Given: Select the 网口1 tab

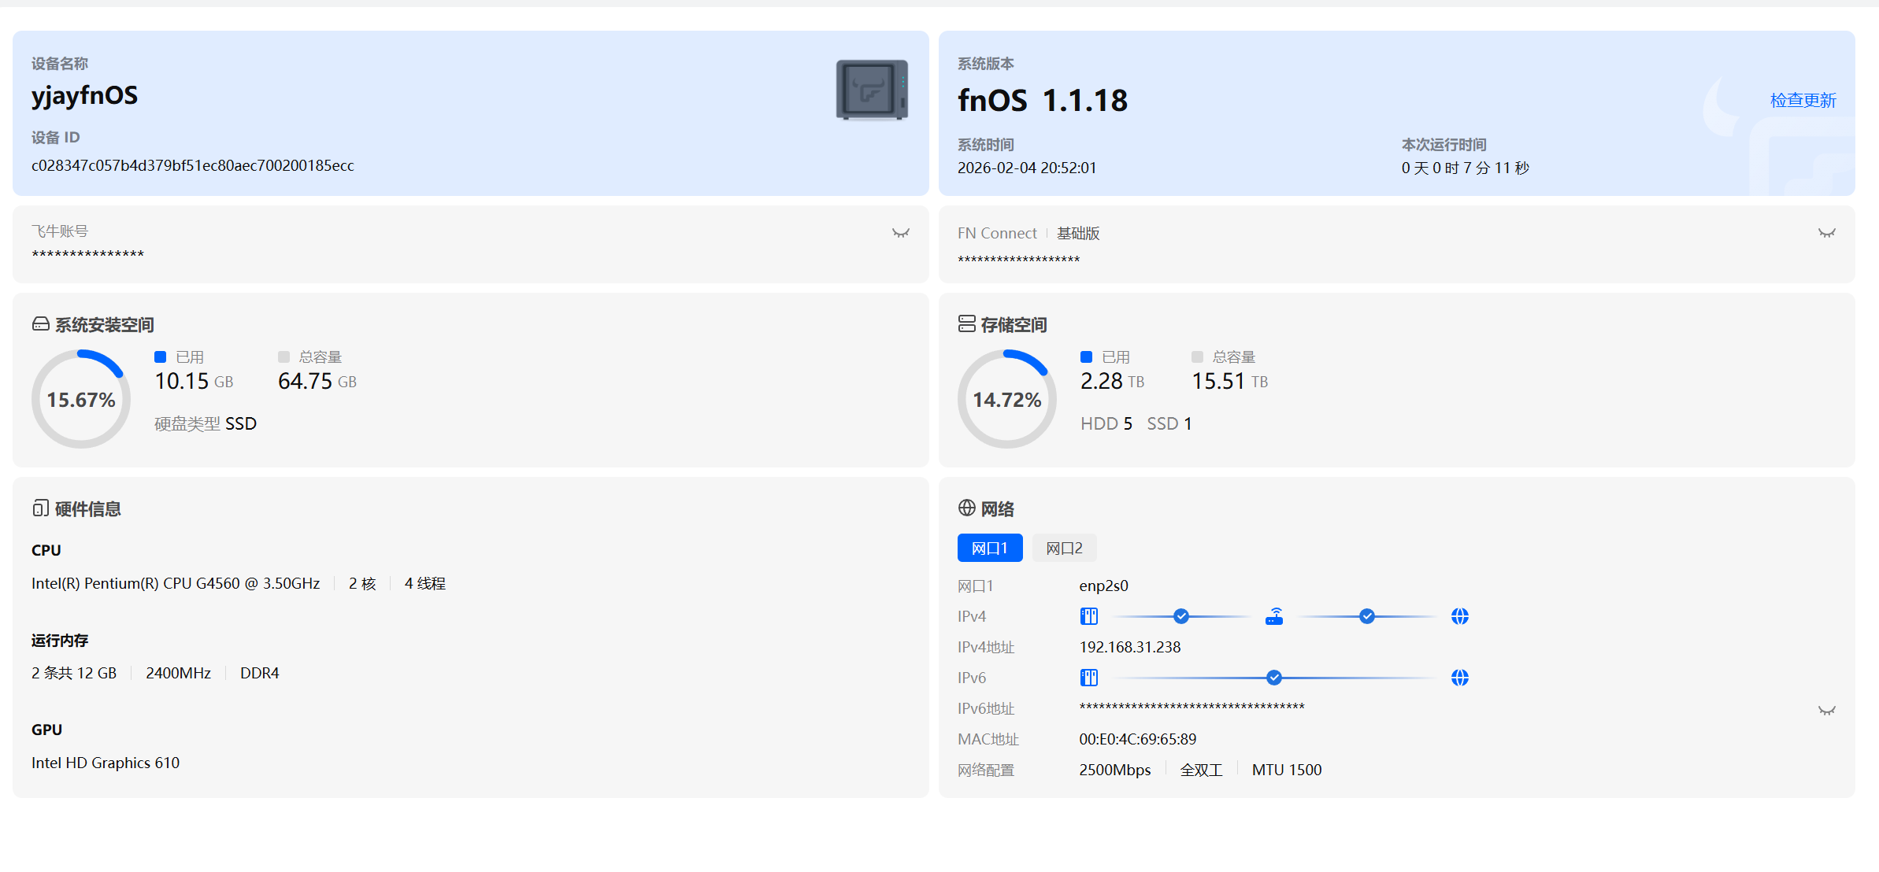Looking at the screenshot, I should 990,548.
